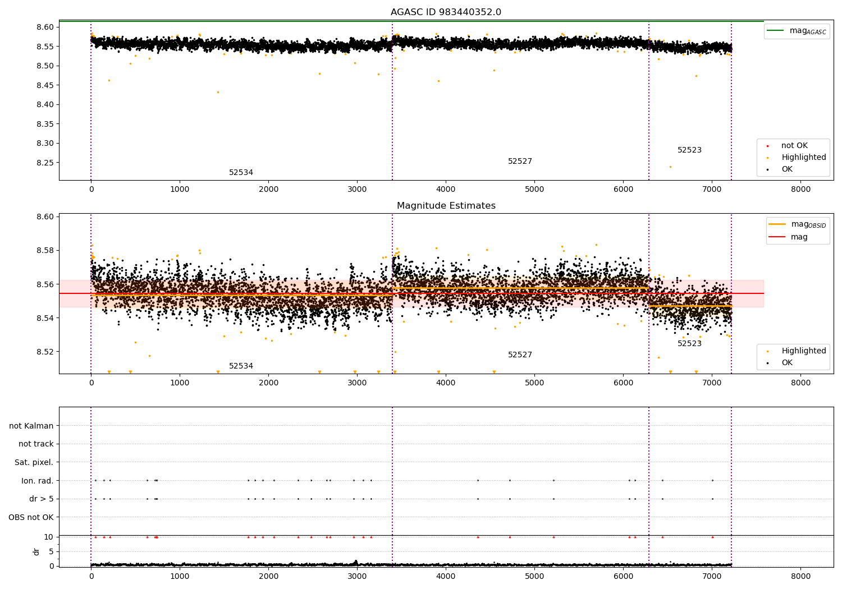
Task: Click the '8.54' y-tick of middle plot
Action: coord(44,318)
